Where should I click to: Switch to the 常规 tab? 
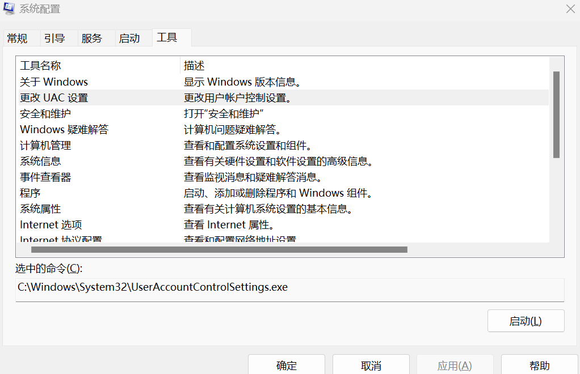17,39
